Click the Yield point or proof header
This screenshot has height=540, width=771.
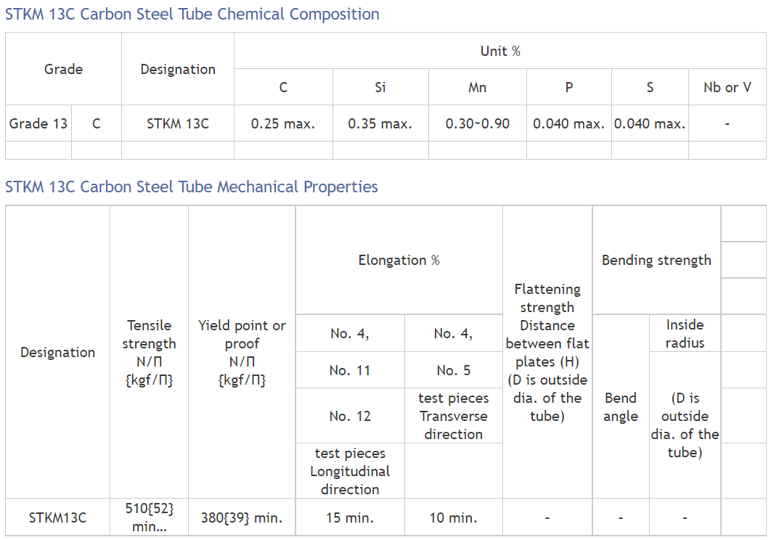(242, 352)
